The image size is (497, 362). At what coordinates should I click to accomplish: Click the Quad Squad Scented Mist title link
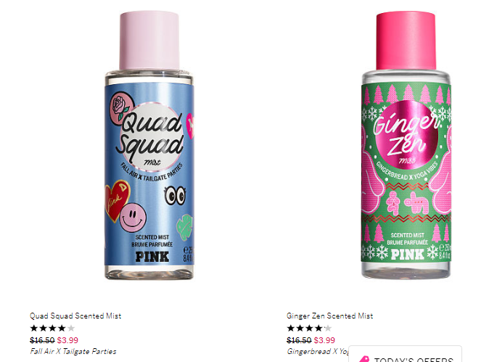pyautogui.click(x=75, y=316)
